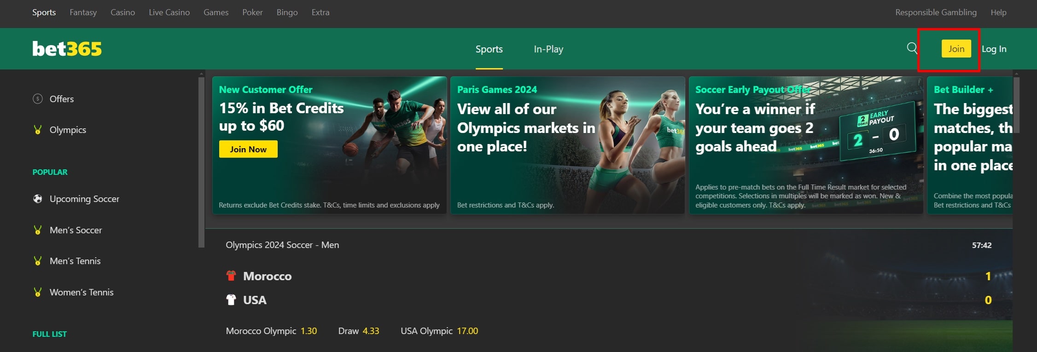1037x352 pixels.
Task: Go to Live Casino section
Action: 169,12
